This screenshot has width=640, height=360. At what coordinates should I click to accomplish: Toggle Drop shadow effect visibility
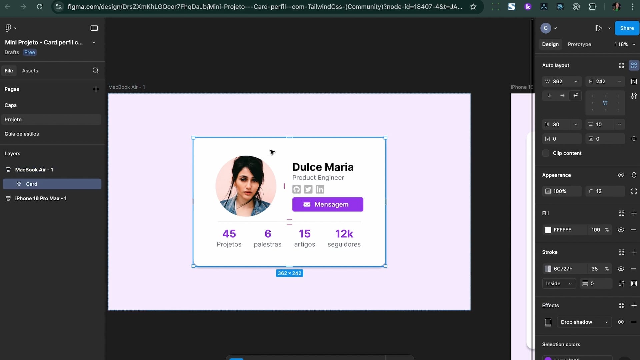(x=621, y=322)
